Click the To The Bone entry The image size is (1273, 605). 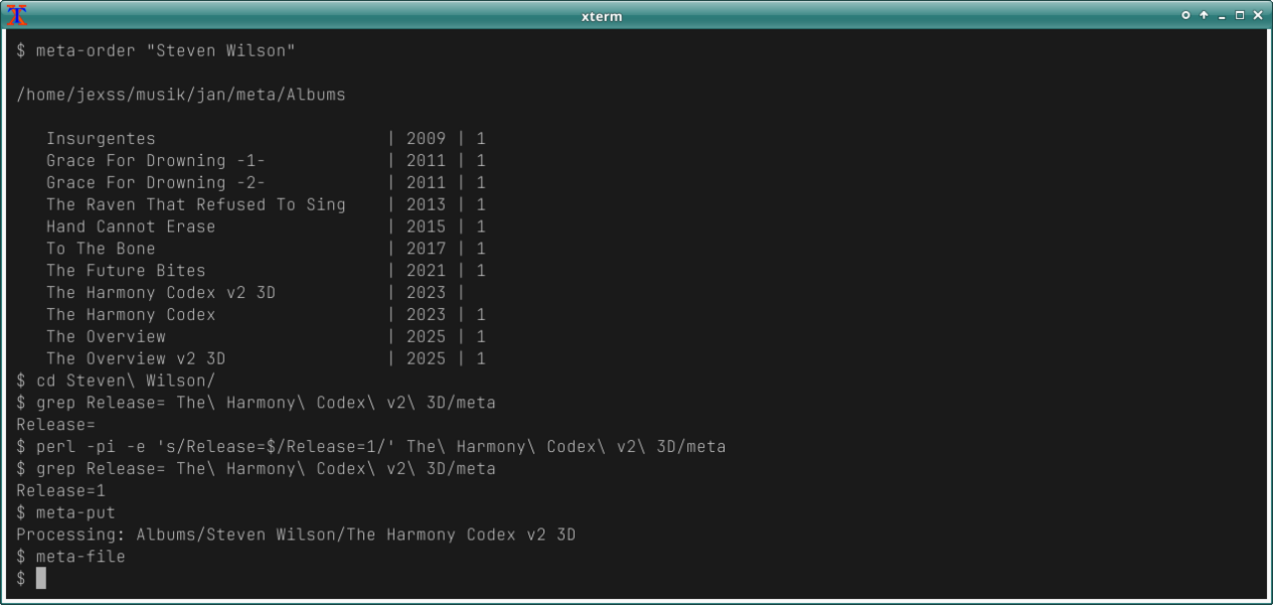click(100, 248)
